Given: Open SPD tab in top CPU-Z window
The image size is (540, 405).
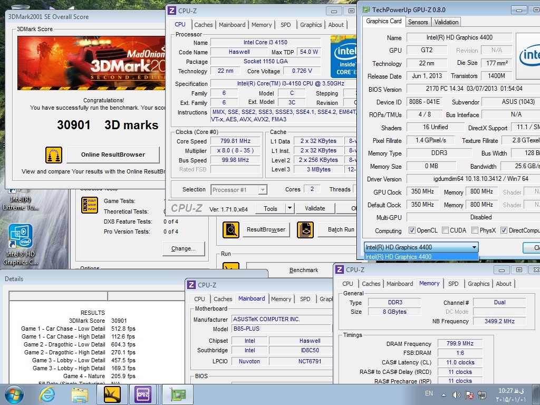Looking at the screenshot, I should 285,25.
